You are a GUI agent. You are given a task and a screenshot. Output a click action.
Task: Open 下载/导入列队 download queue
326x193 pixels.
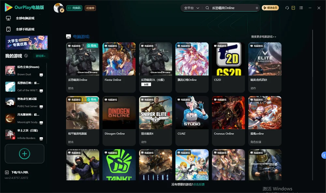coord(20,172)
